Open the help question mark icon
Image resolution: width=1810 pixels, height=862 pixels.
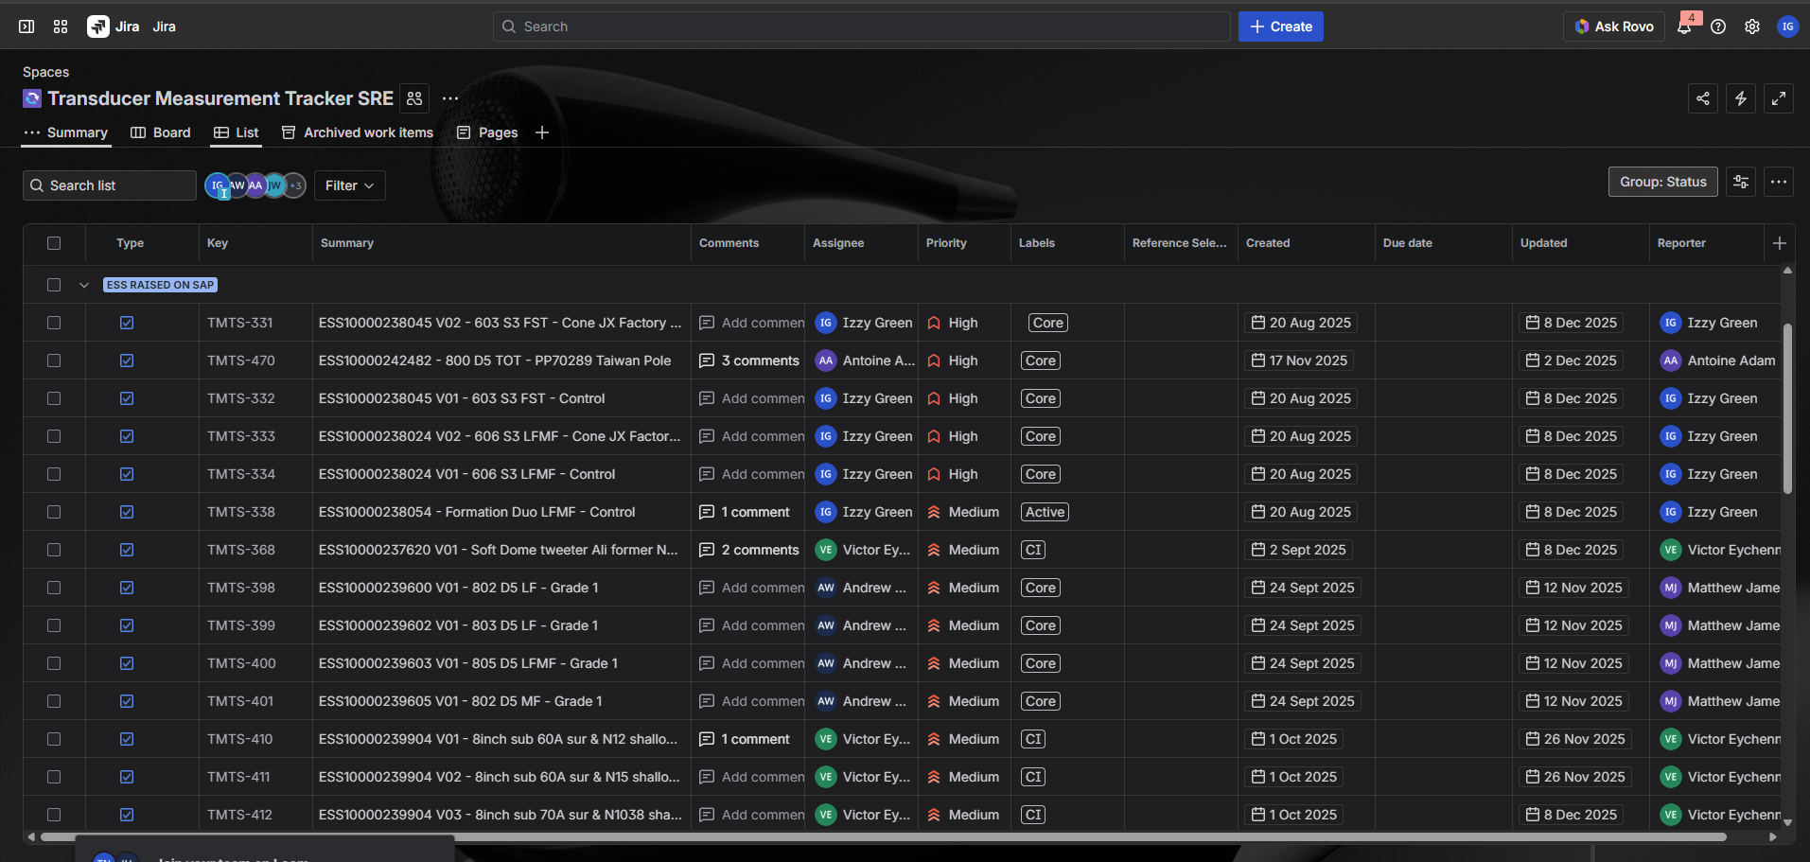point(1718,26)
